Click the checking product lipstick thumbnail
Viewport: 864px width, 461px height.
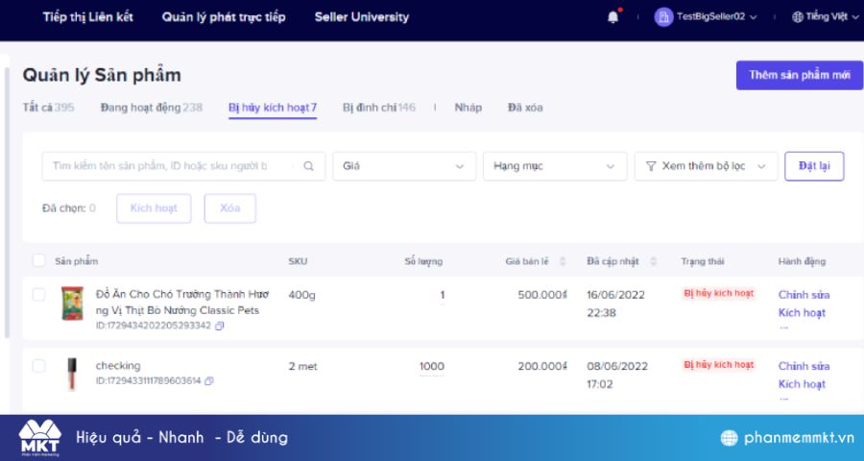72,374
